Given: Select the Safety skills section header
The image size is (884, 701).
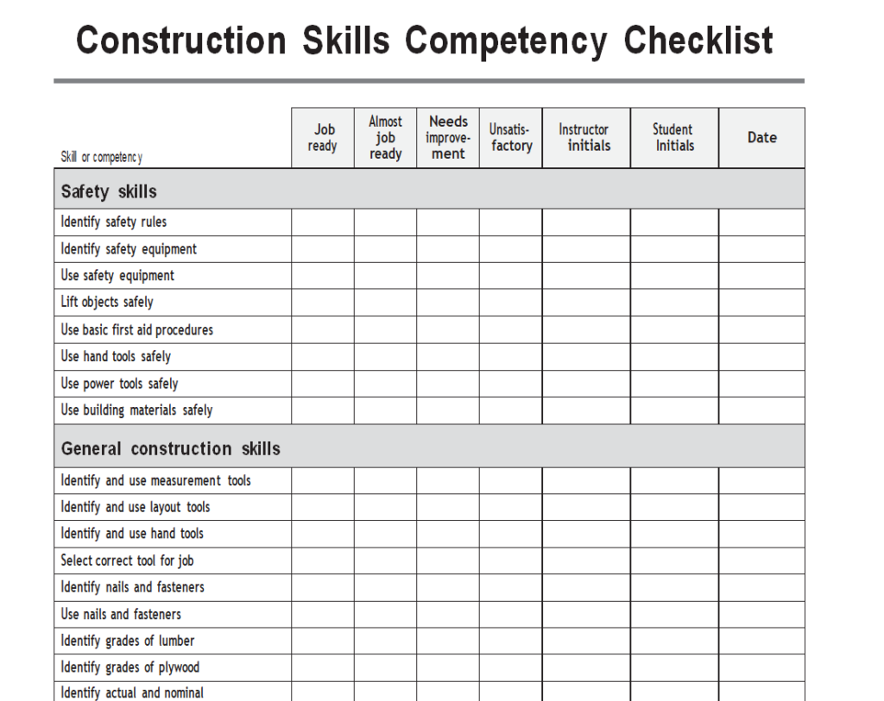Looking at the screenshot, I should [109, 191].
